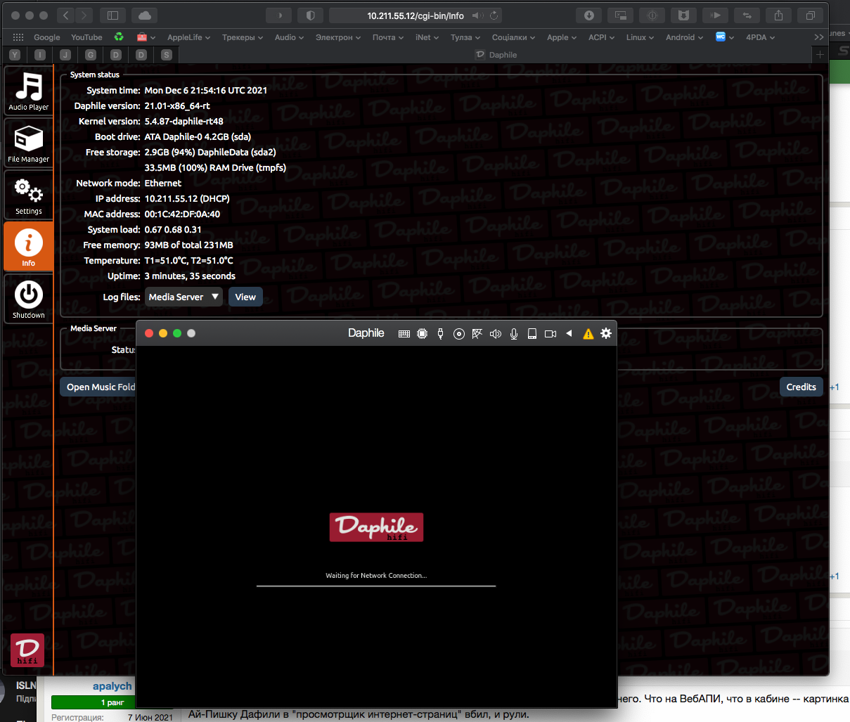850x722 pixels.
Task: Open iCloud tabs button in Safari
Action: (144, 15)
